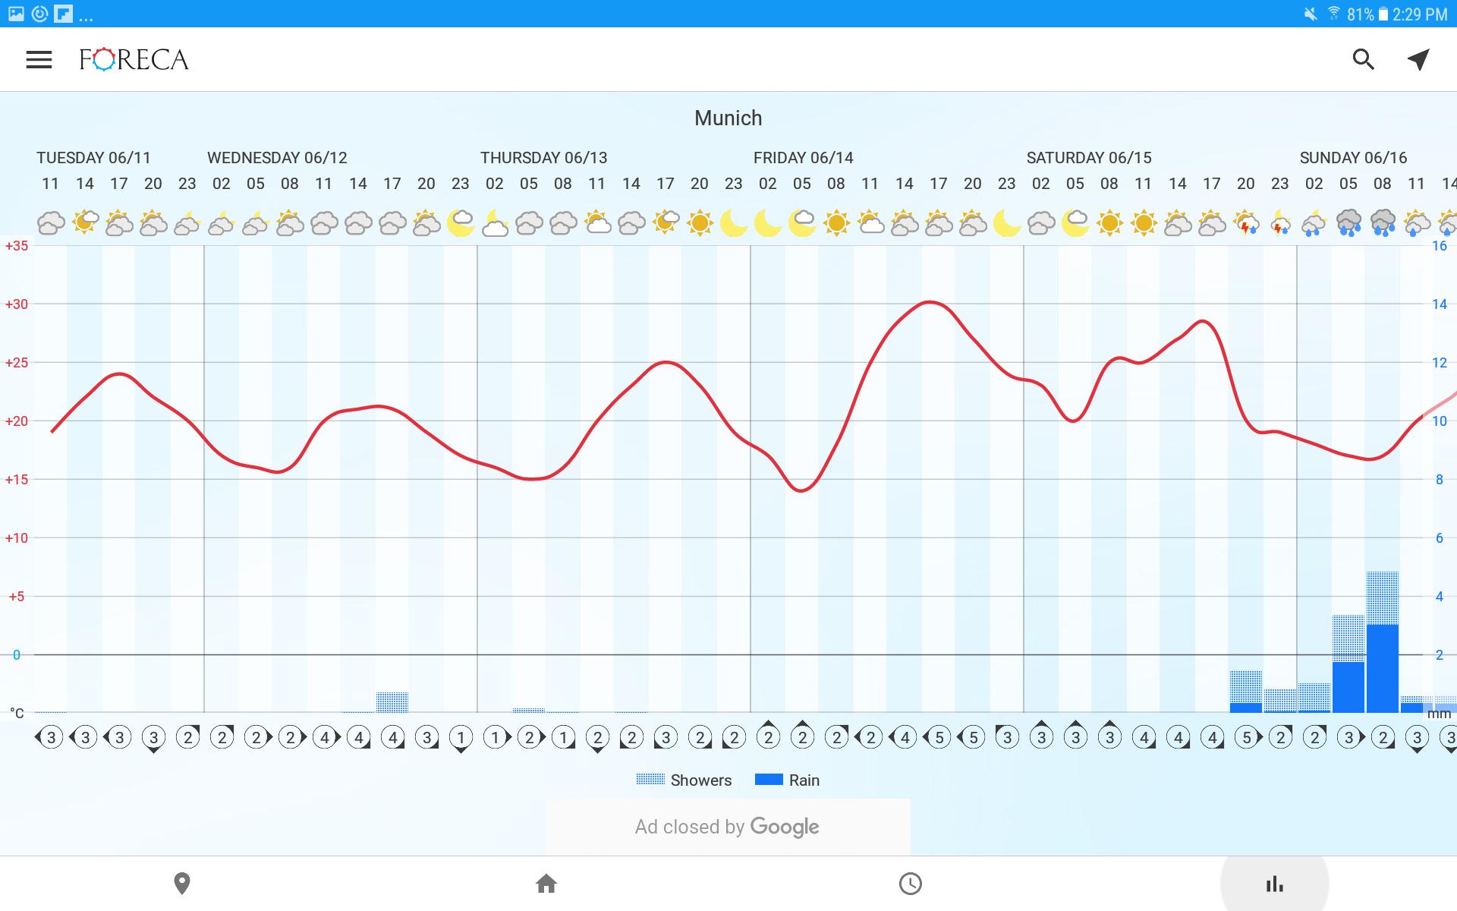Open the hamburger menu icon

(x=38, y=58)
